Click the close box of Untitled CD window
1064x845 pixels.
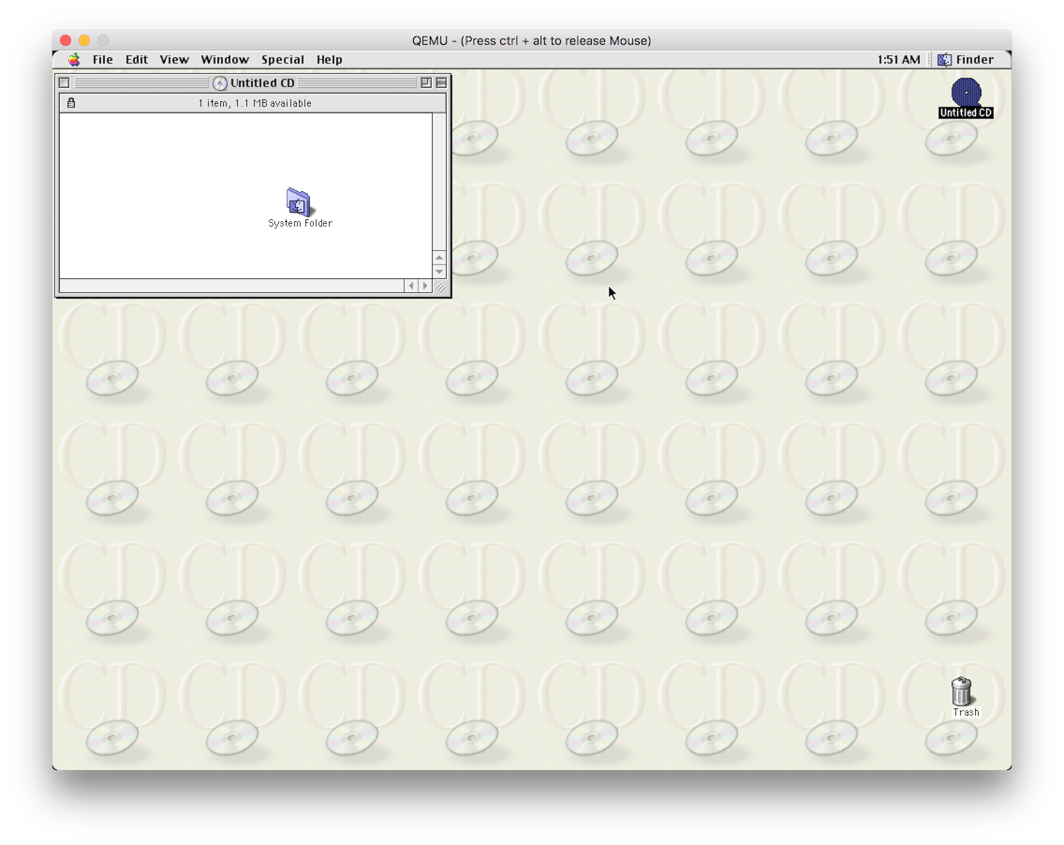65,82
